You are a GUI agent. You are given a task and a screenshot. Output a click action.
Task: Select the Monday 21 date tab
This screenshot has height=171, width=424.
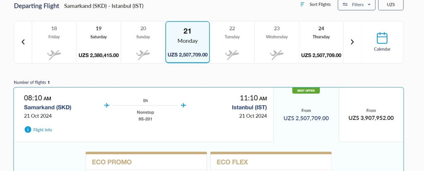tap(188, 42)
